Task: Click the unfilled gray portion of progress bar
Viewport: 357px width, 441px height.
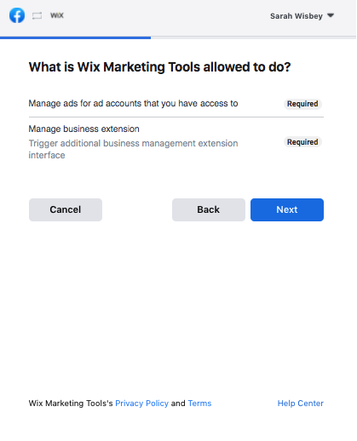Action: pyautogui.click(x=254, y=37)
